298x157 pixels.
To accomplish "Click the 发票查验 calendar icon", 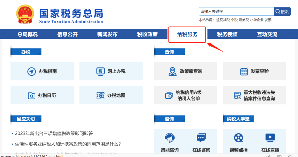I will [x=244, y=71].
